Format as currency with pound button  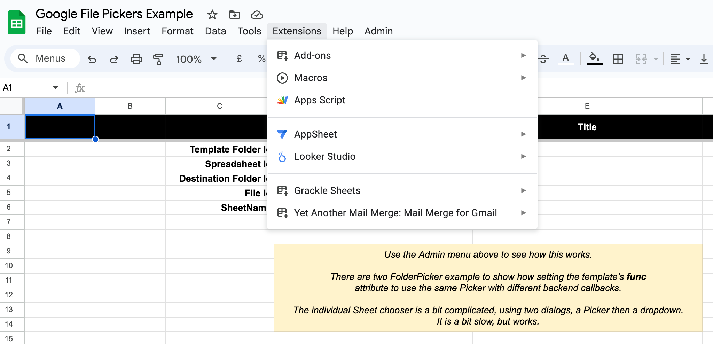(239, 59)
